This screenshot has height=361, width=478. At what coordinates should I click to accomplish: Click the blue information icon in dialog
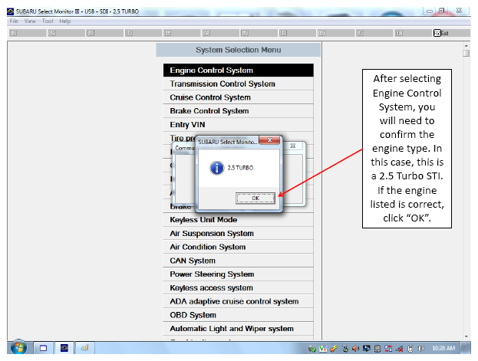[x=216, y=168]
